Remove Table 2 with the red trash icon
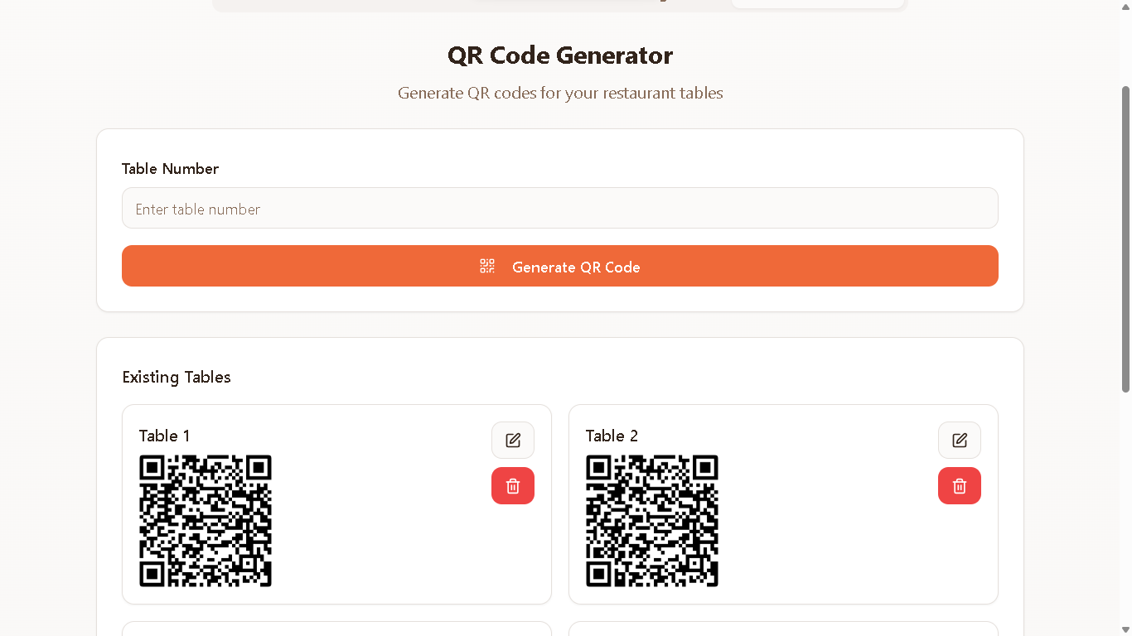Viewport: 1132px width, 636px height. point(960,485)
